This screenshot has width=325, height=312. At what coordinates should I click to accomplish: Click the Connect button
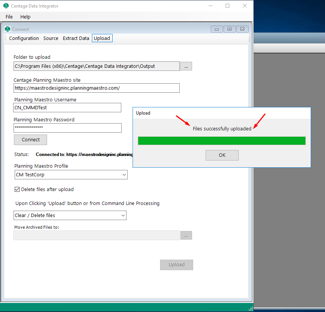tap(31, 140)
